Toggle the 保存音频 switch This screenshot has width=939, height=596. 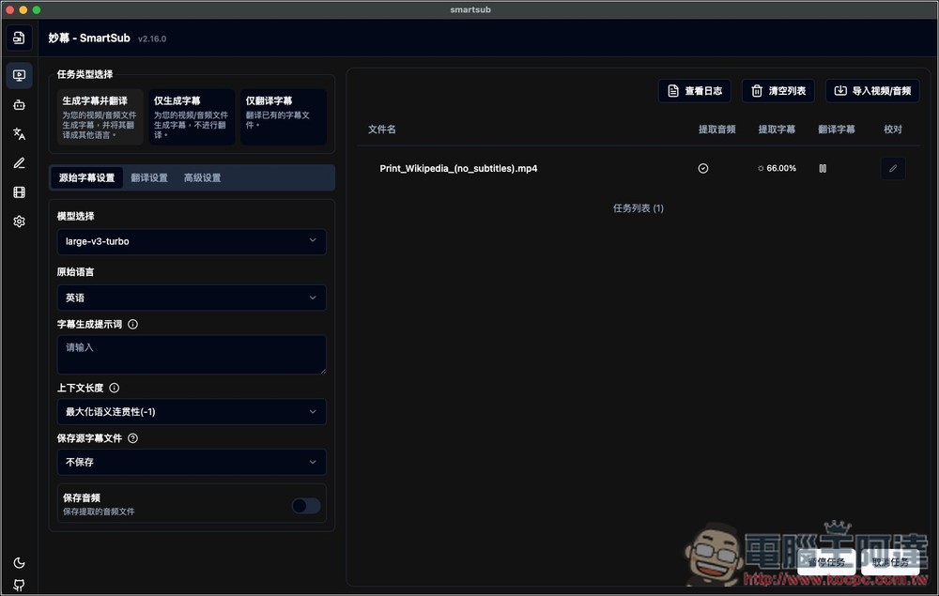[306, 506]
